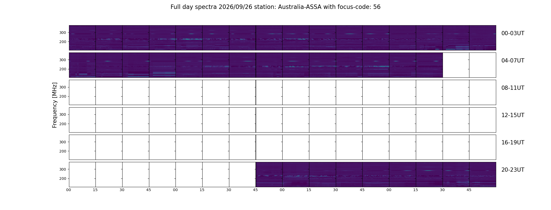The height and width of the screenshot is (210, 551).
Task: Select first colored tile in 20-23UT row
Action: pos(269,175)
